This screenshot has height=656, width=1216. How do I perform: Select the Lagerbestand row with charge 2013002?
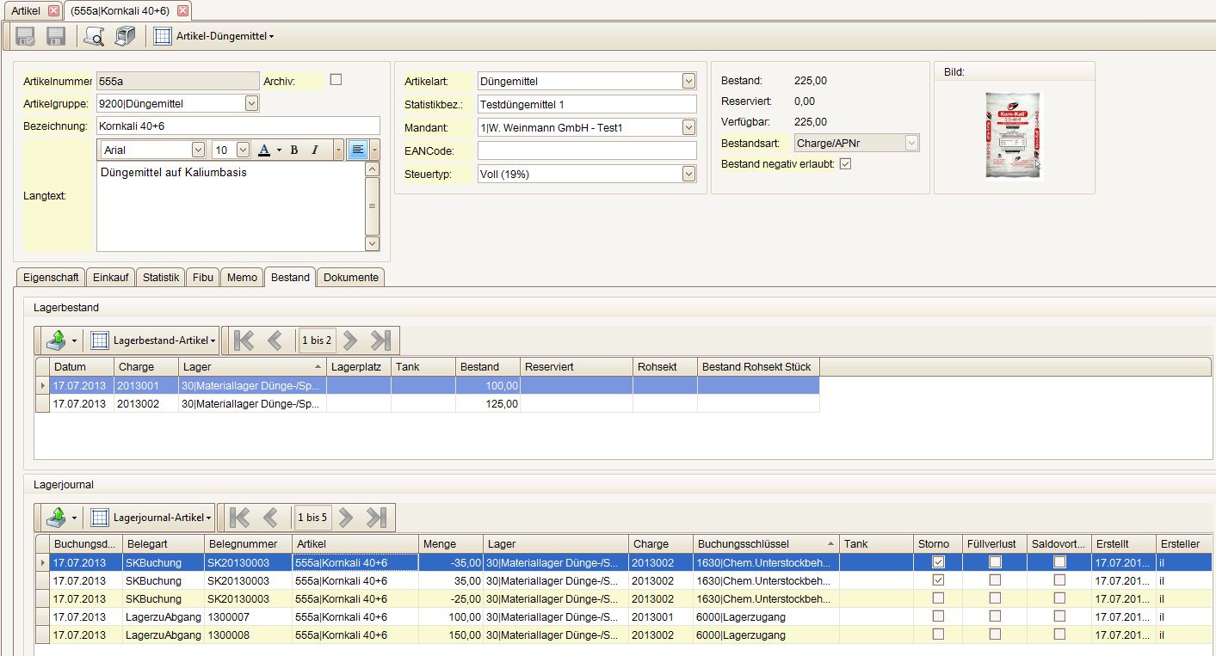coord(427,403)
